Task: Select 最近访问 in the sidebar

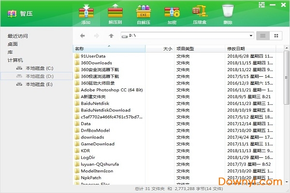Action: [18, 36]
